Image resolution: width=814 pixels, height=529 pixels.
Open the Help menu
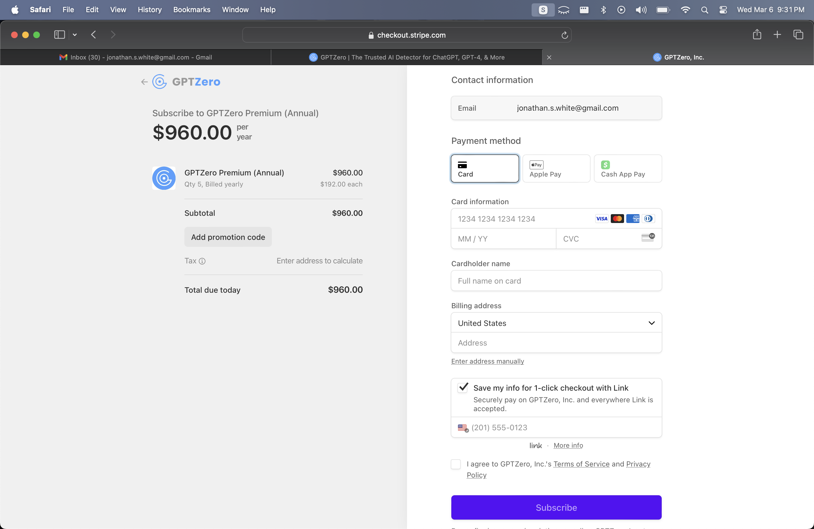267,10
